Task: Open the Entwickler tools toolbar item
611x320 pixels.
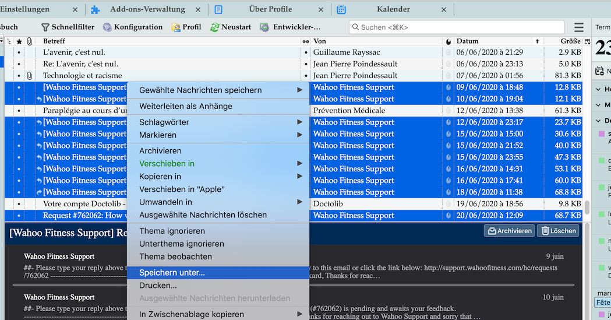Action: [290, 27]
